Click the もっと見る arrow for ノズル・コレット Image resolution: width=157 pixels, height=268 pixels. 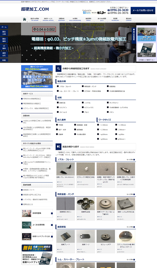click(134, 160)
